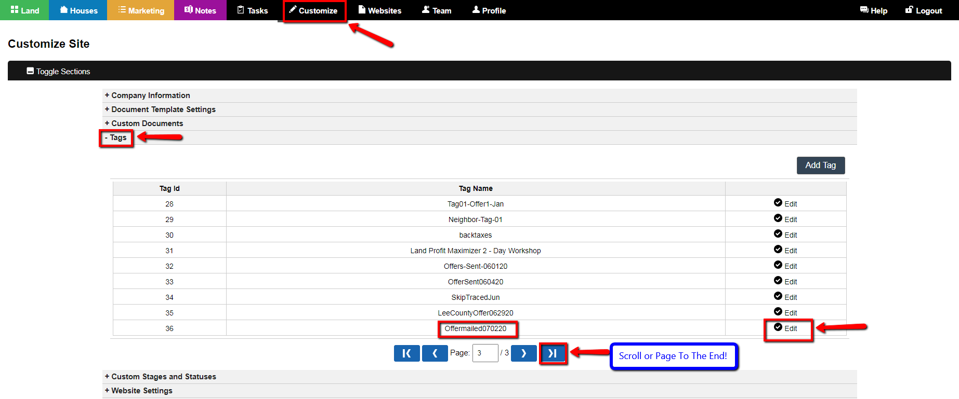
Task: Select the tag name Offermailed070220
Action: [476, 328]
